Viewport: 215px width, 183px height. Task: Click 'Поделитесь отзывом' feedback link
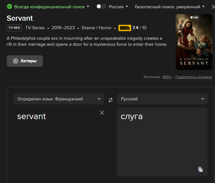tap(194, 77)
